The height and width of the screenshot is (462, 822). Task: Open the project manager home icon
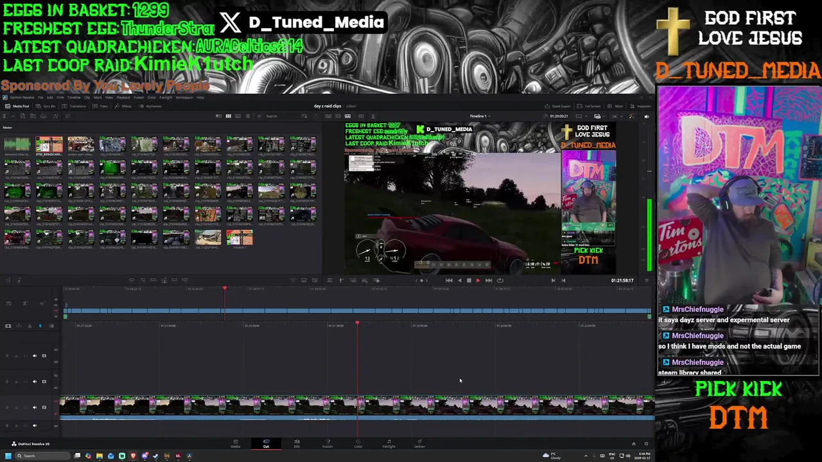(x=633, y=443)
